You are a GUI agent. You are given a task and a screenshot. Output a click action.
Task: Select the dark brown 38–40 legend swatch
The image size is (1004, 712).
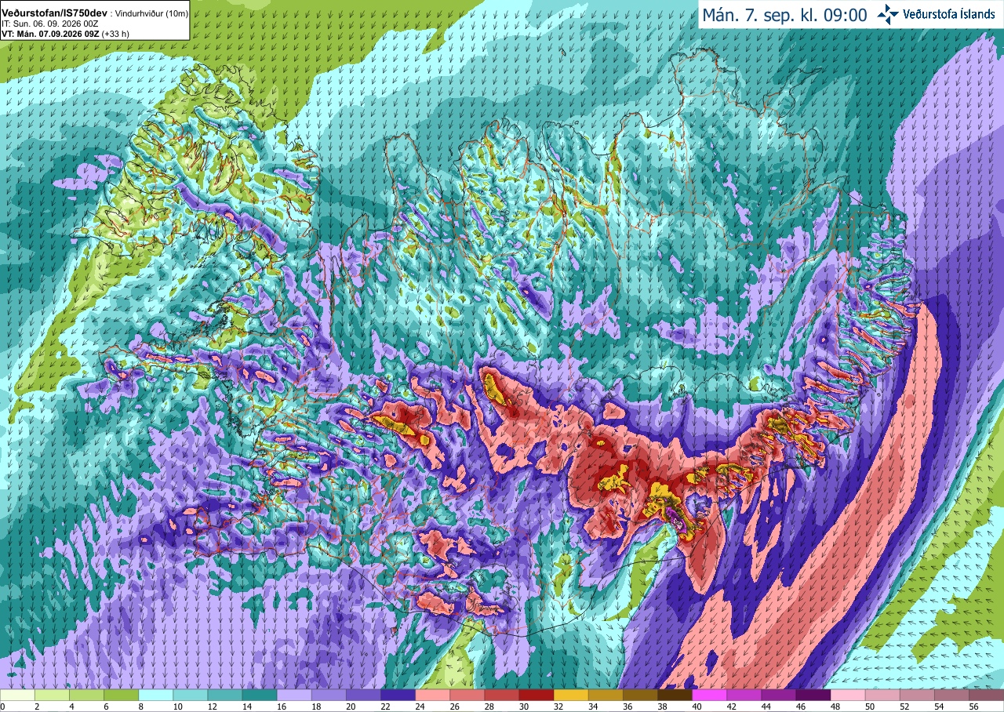pyautogui.click(x=675, y=695)
